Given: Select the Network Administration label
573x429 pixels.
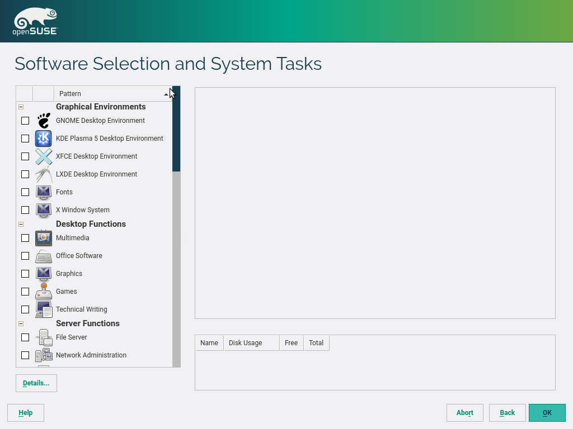Looking at the screenshot, I should (91, 355).
